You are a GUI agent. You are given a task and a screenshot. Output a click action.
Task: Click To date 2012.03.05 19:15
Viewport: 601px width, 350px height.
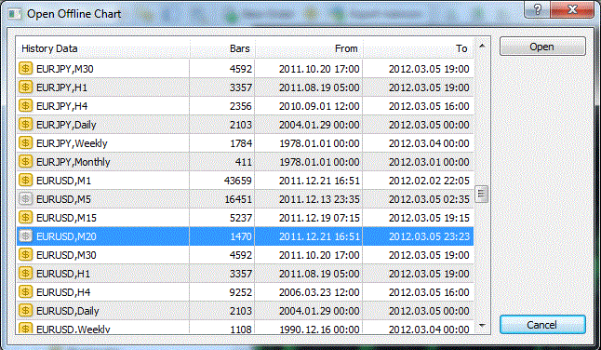(429, 218)
